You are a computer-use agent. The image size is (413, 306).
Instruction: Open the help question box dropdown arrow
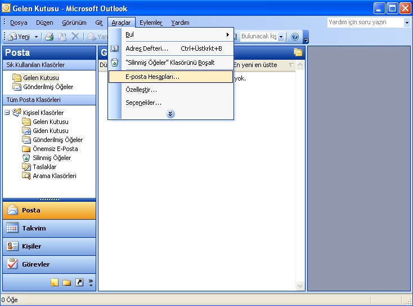pyautogui.click(x=407, y=23)
